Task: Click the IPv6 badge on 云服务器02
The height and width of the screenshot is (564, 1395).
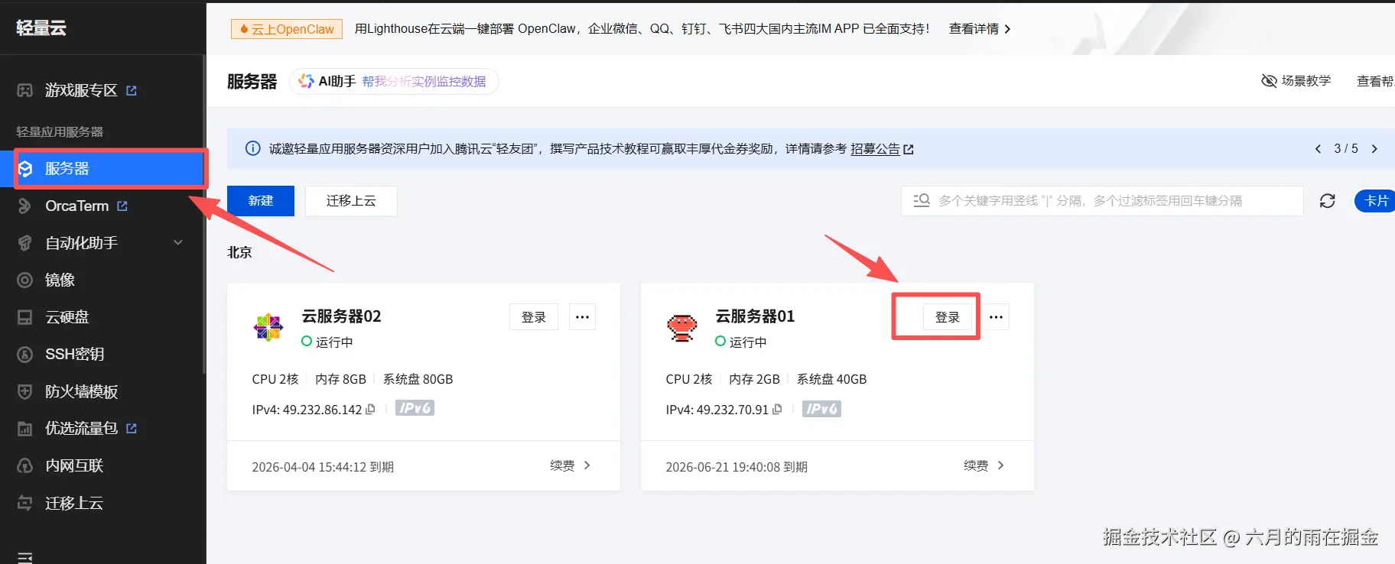Action: [415, 409]
